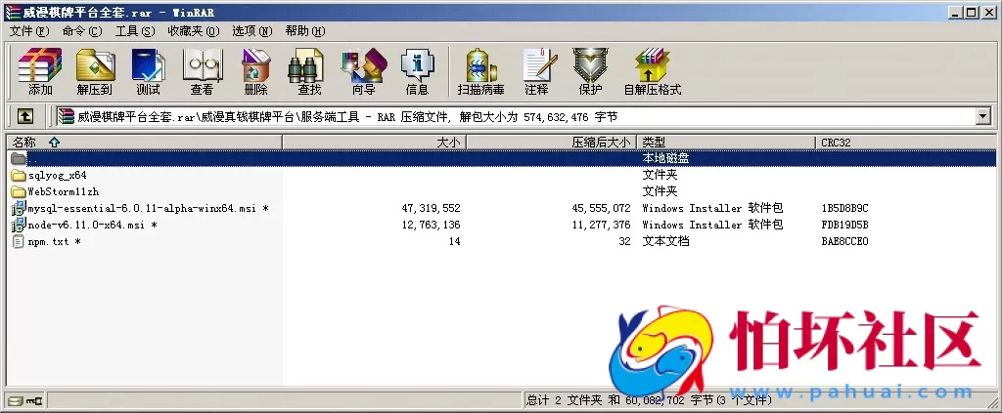The image size is (1002, 413).
Task: Click the status bar totals text
Action: click(650, 400)
